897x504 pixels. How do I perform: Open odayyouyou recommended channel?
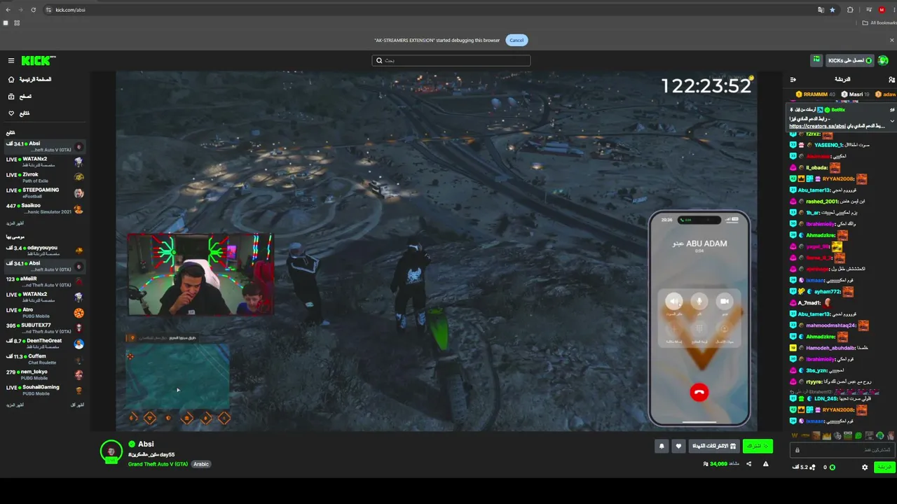pyautogui.click(x=45, y=251)
